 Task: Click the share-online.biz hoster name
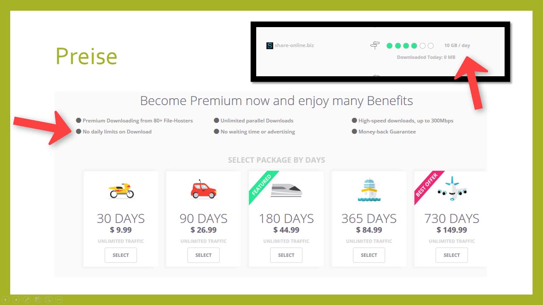coord(294,45)
